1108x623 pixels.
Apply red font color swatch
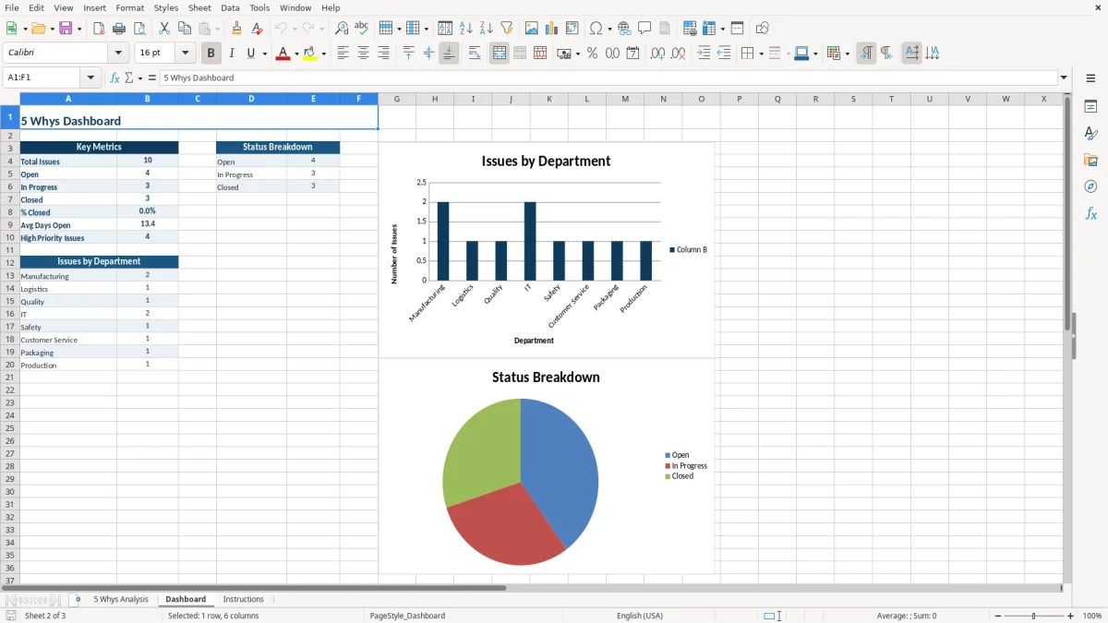coord(283,54)
